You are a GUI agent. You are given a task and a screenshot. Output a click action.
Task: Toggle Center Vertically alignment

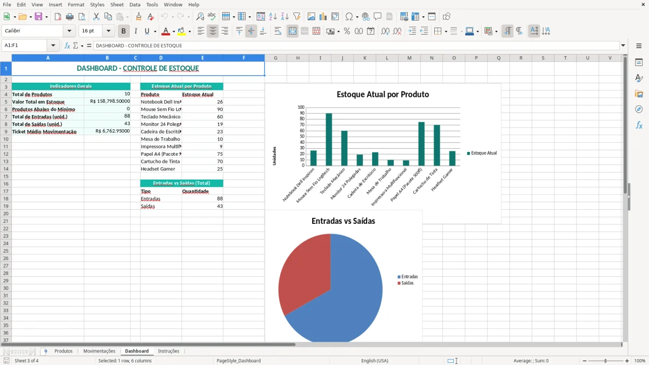pos(251,31)
